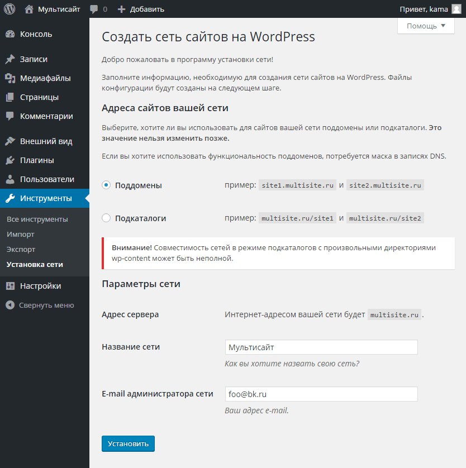Click the Поддомены label text
This screenshot has height=468, width=466.
(139, 185)
